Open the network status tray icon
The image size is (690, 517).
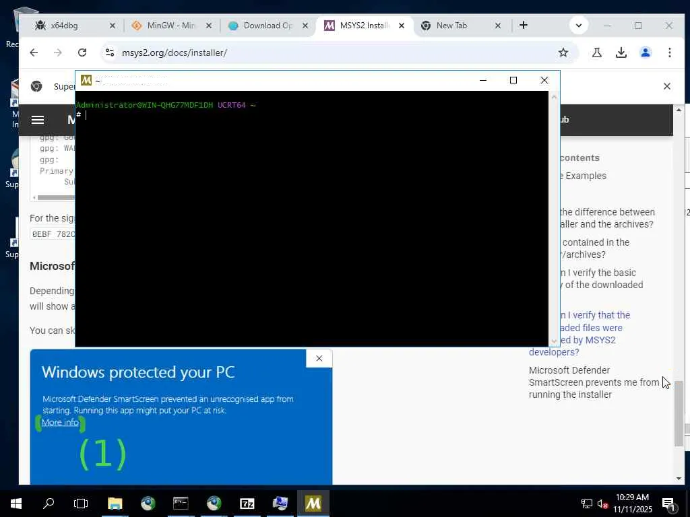click(587, 504)
